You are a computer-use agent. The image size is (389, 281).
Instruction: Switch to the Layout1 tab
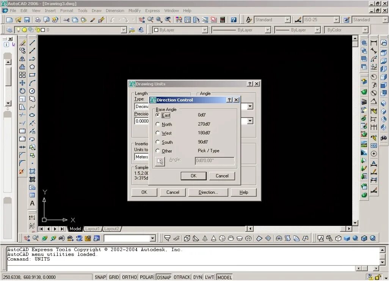92,229
